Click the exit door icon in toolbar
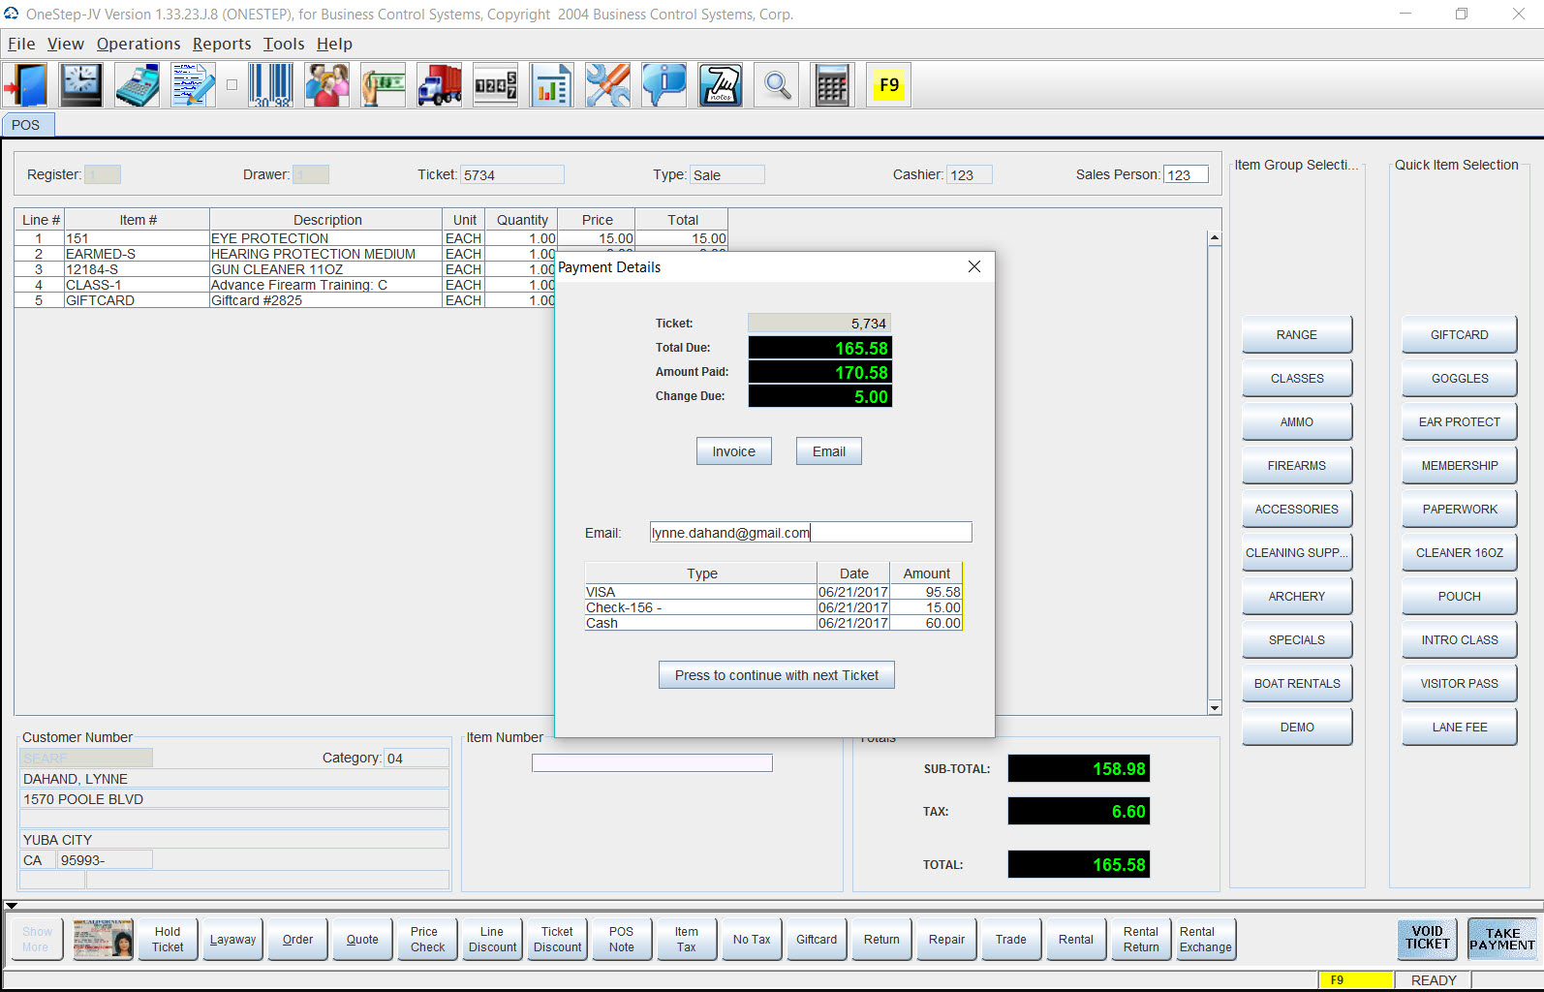This screenshot has width=1544, height=992. click(x=25, y=85)
